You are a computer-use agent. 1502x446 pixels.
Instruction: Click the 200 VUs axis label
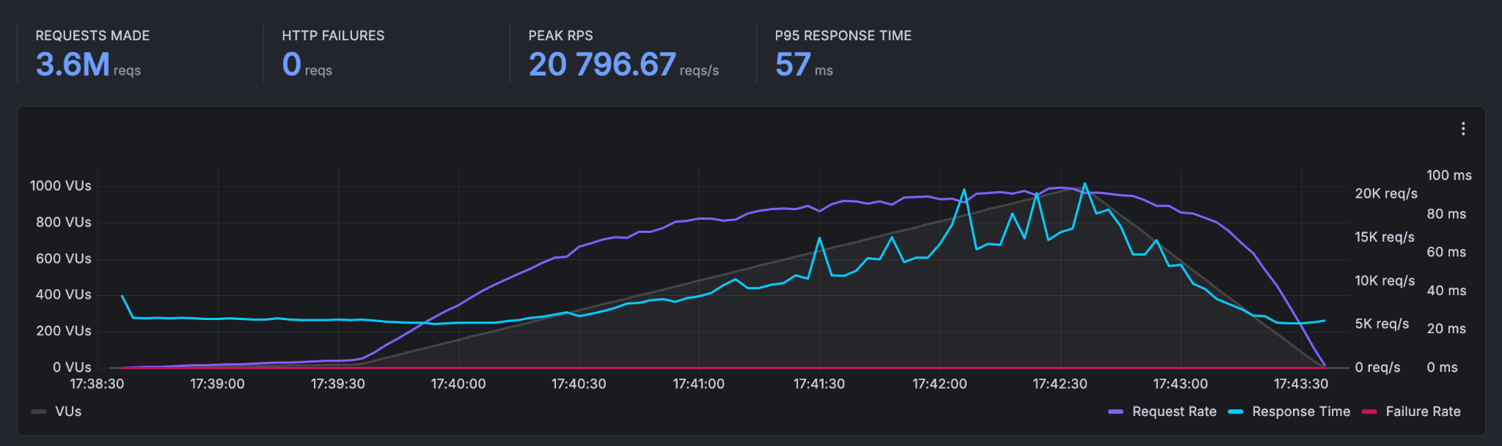coord(64,331)
